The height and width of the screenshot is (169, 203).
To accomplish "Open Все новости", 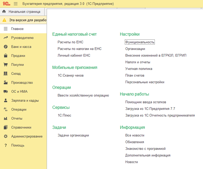I will [135, 135].
